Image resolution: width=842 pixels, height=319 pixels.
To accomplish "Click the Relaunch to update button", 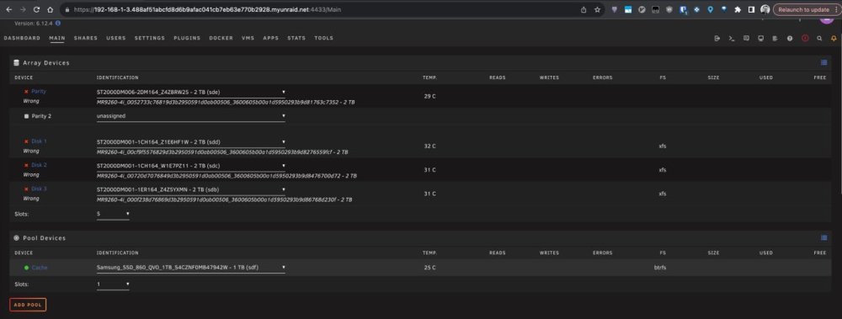I will [803, 9].
